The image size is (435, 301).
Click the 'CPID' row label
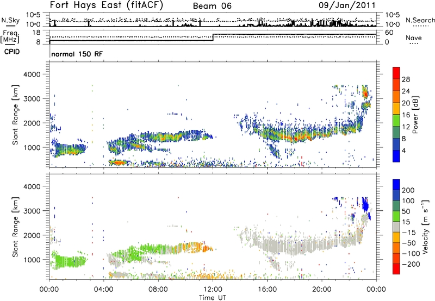point(12,52)
